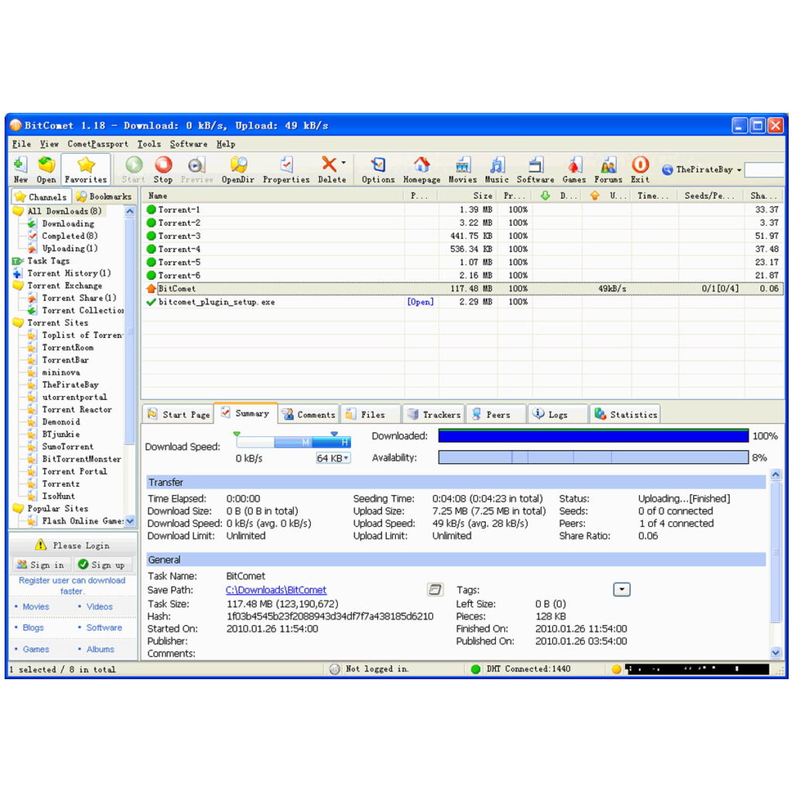This screenshot has width=792, height=792.
Task: Open the File menu
Action: [21, 144]
